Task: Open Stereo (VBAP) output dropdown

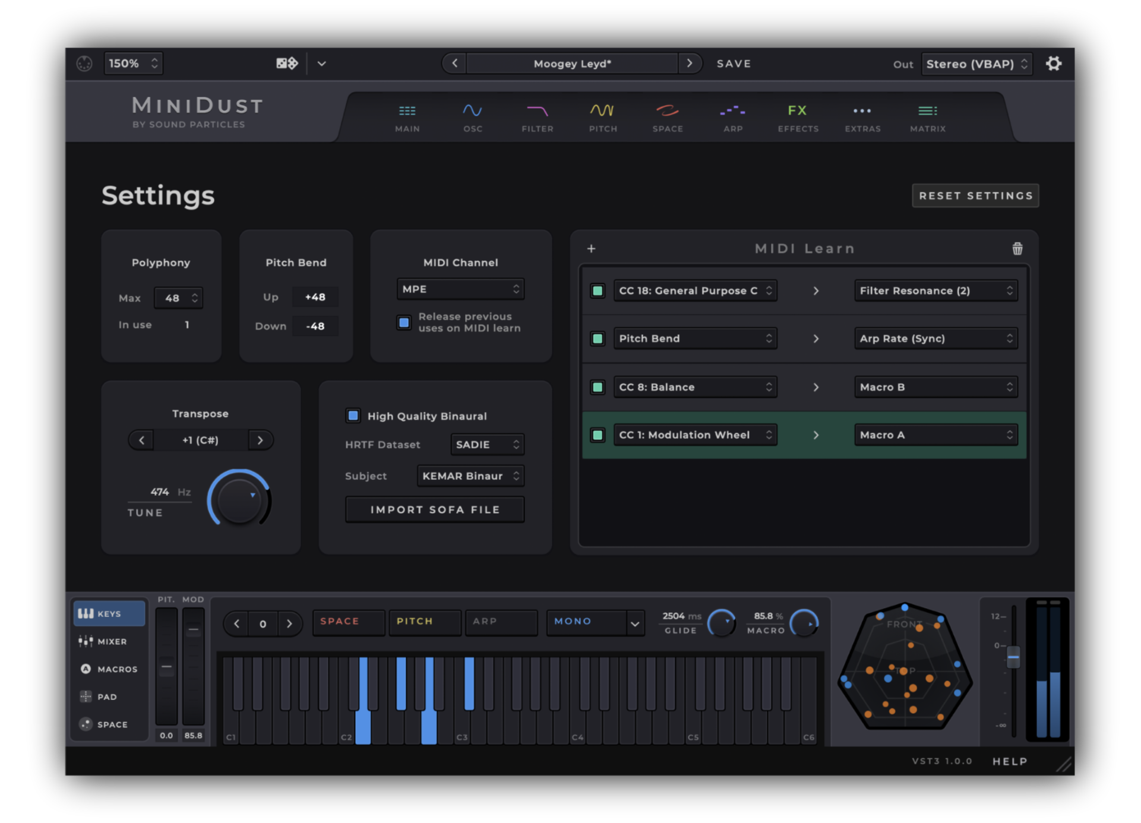Action: tap(976, 64)
